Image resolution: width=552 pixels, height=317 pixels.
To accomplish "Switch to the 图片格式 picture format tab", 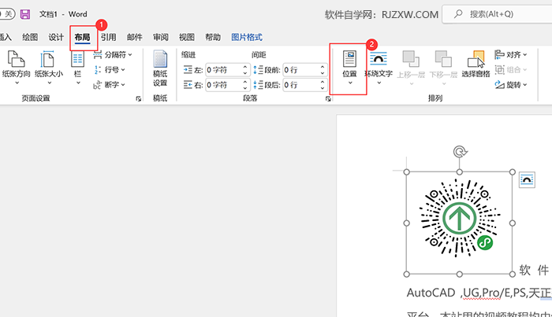I will point(247,37).
